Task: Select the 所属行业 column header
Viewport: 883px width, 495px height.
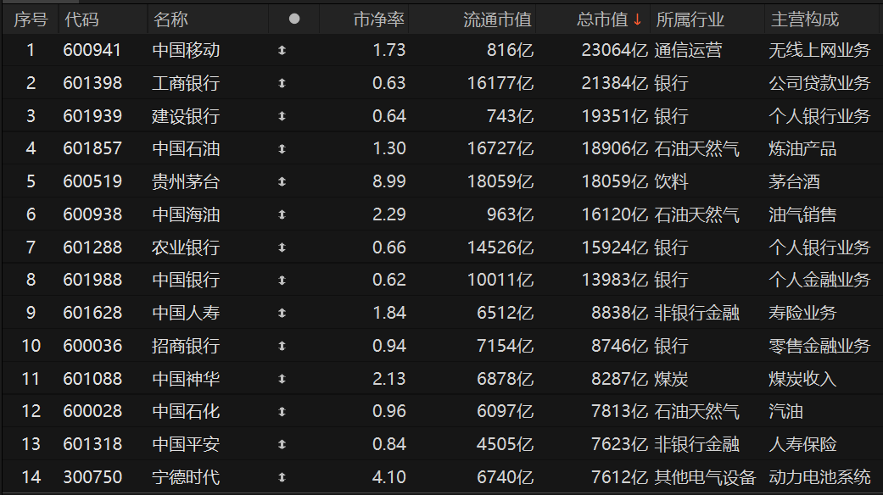Action: [691, 19]
